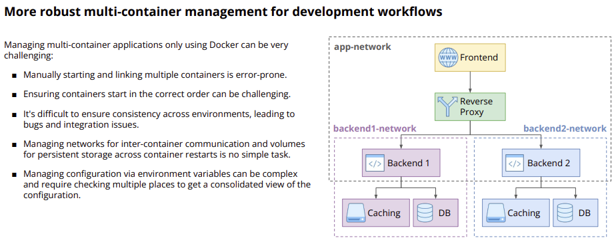
Task: Click the bullet 'Managing configuration via environment variables'
Action: 167,184
